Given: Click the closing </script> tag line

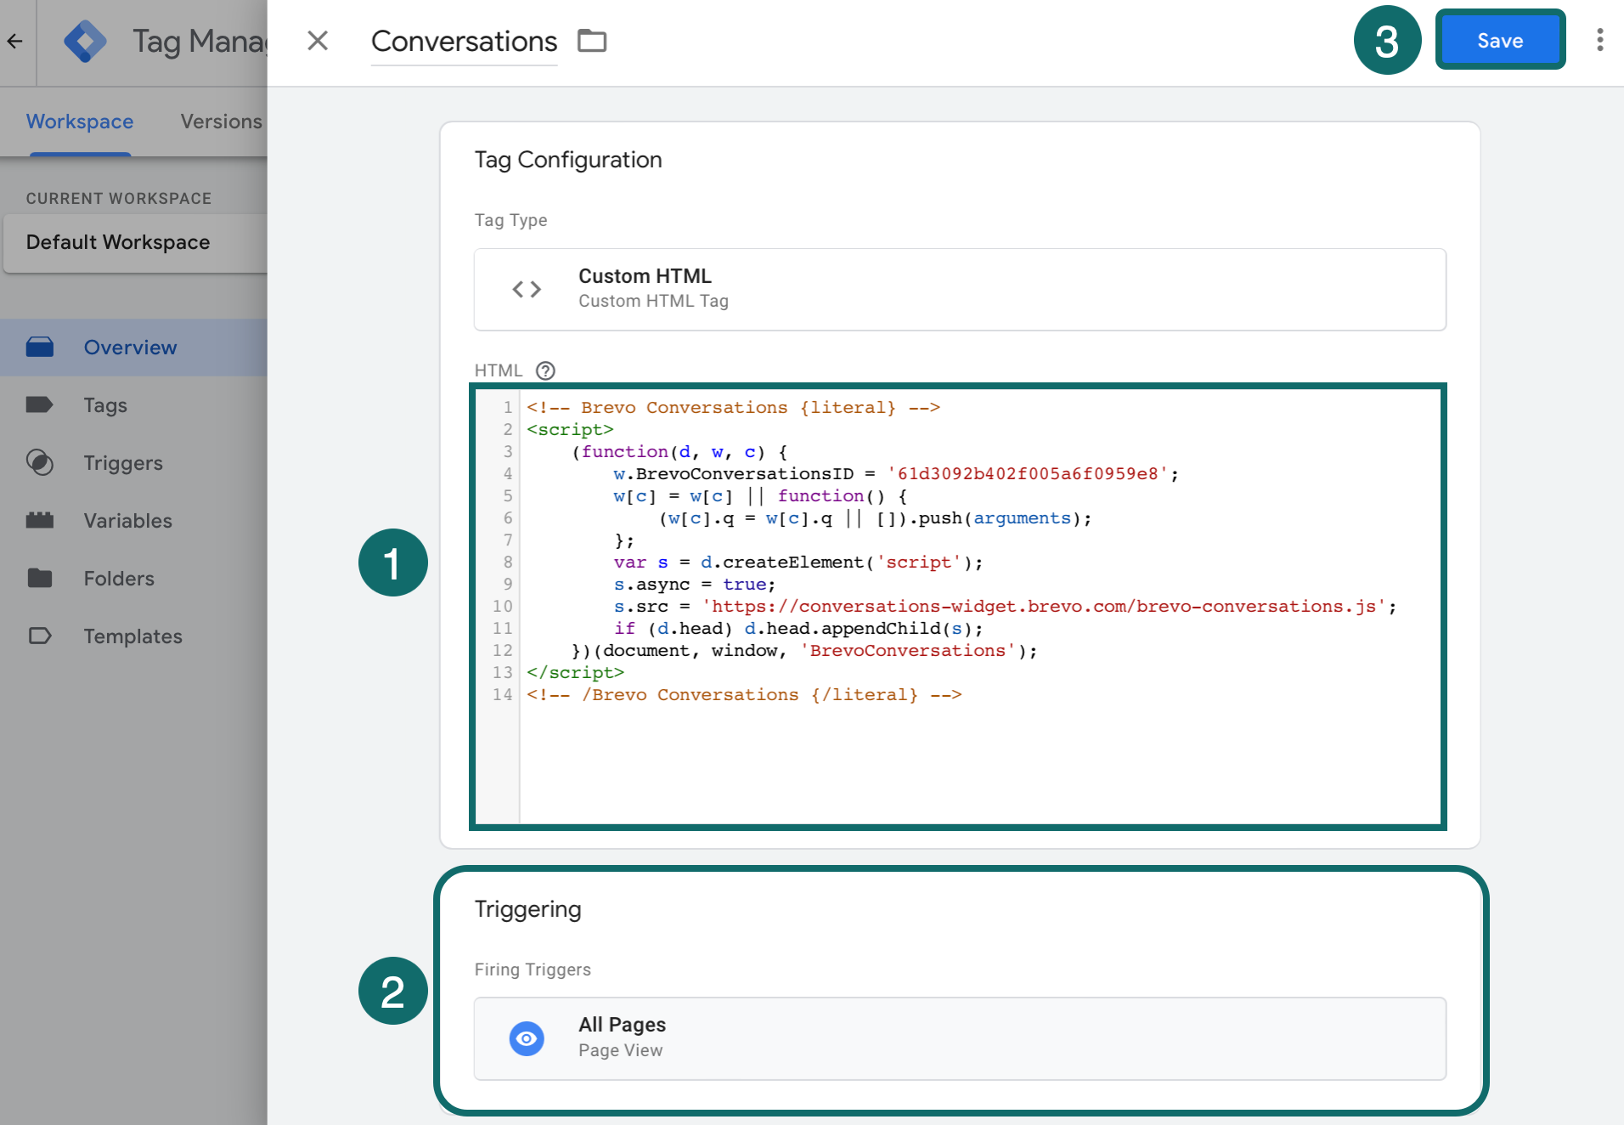Looking at the screenshot, I should click(575, 673).
